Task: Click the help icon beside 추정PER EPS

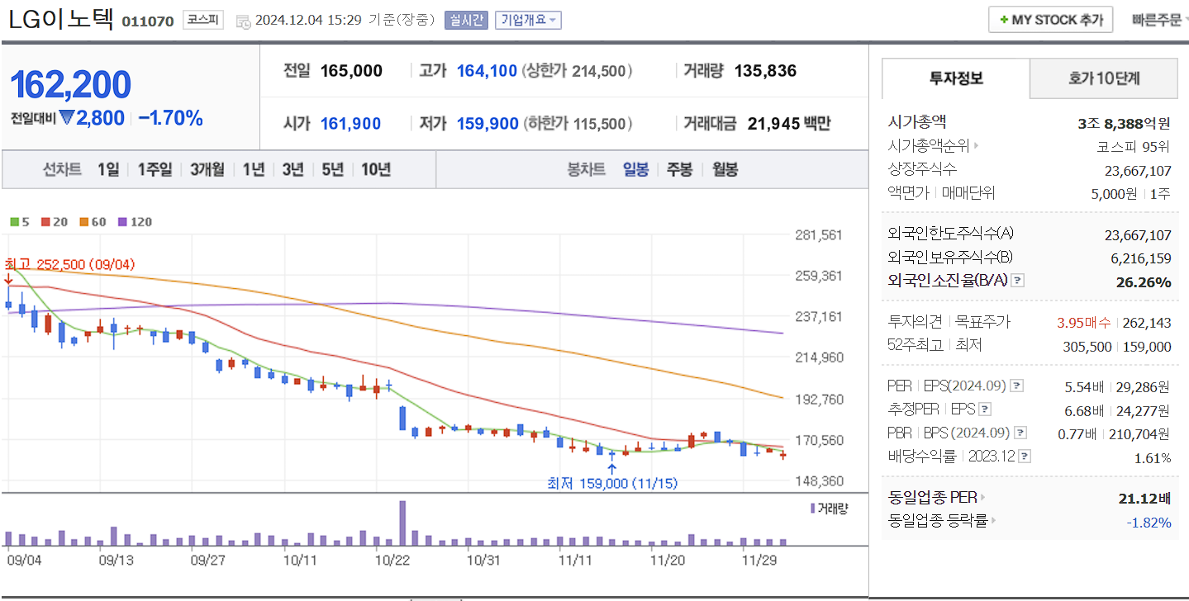Action: (x=986, y=409)
